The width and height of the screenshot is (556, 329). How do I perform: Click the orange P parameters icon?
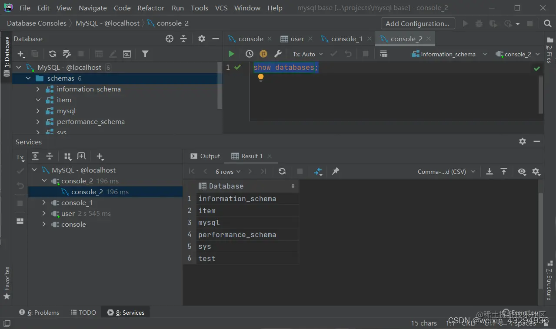tap(263, 54)
